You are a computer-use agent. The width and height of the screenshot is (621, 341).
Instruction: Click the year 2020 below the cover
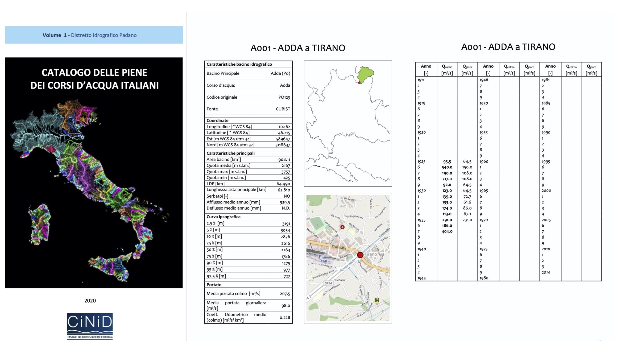click(90, 301)
